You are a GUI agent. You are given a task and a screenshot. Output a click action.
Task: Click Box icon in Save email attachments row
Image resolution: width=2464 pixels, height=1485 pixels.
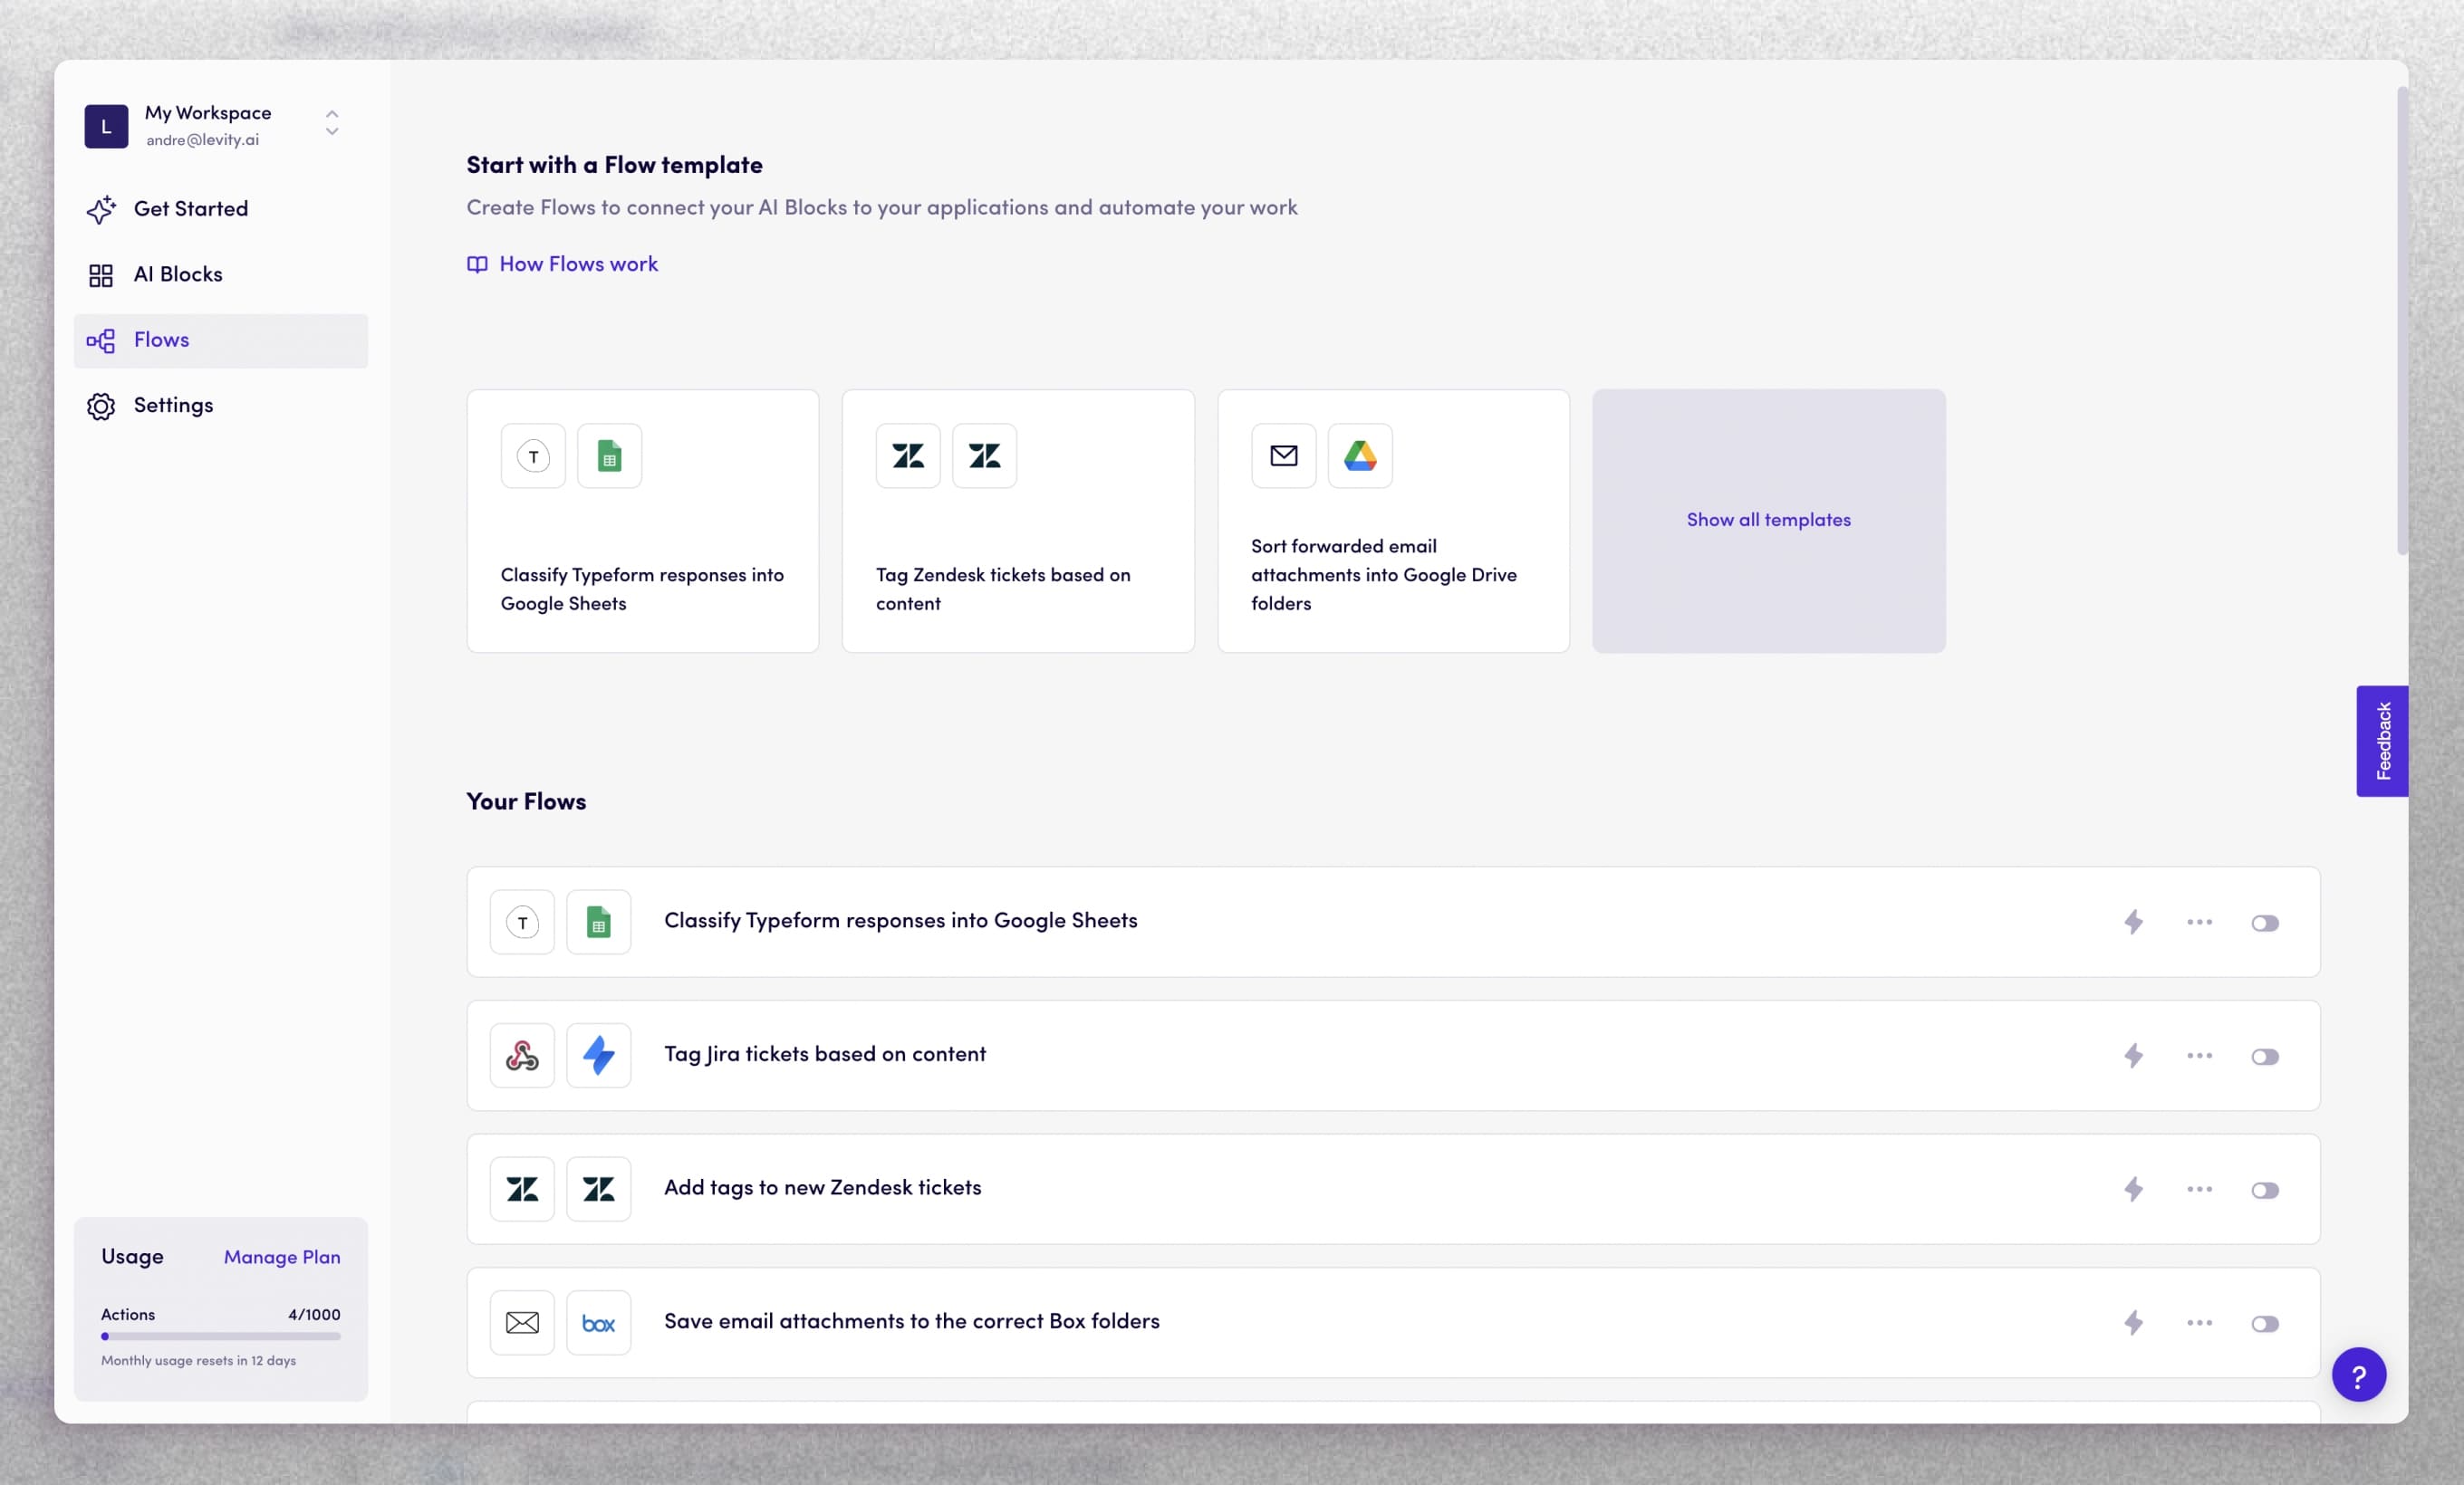[598, 1323]
